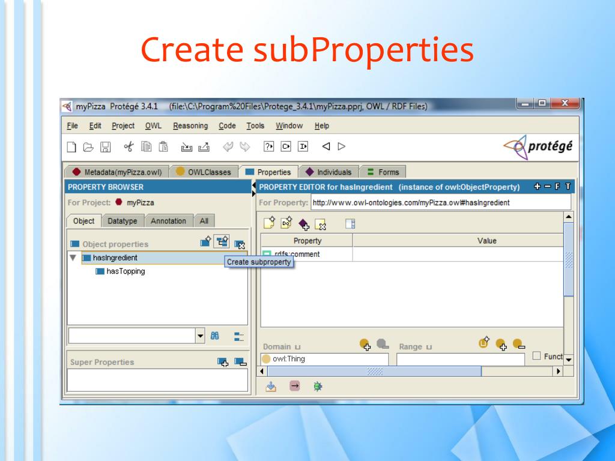
Task: Click the Check consistency '?' icon
Action: [x=268, y=146]
